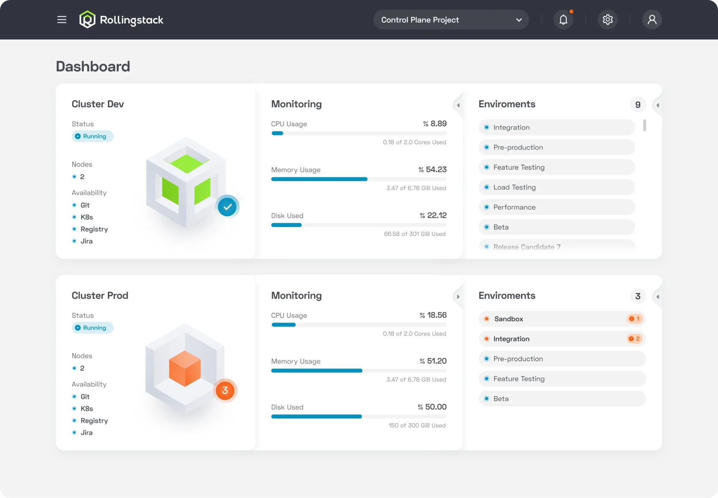Viewport: 718px width, 498px height.
Task: Open settings gear
Action: [x=608, y=20]
